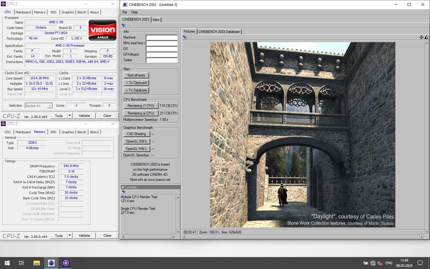Click the Console panel header square icon
Screen dimensions: 430x269
coord(123,187)
